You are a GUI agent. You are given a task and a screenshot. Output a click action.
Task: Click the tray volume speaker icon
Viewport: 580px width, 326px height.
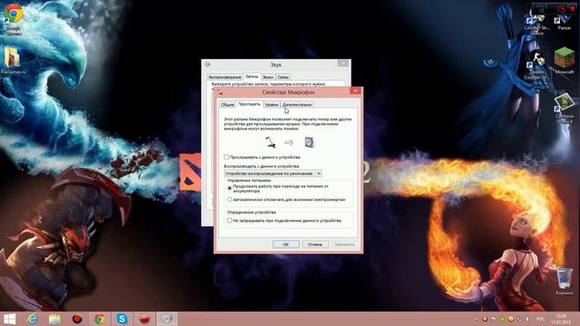point(527,319)
